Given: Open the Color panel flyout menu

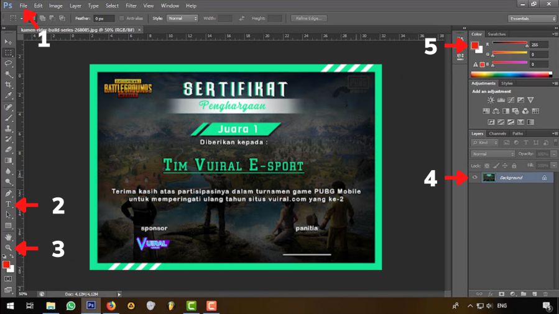Looking at the screenshot, I should coord(555,34).
